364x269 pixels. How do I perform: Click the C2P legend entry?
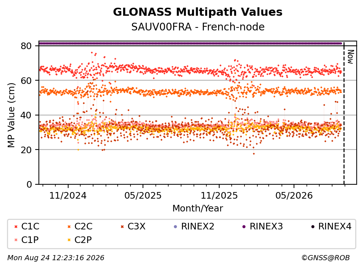[x=80, y=240]
